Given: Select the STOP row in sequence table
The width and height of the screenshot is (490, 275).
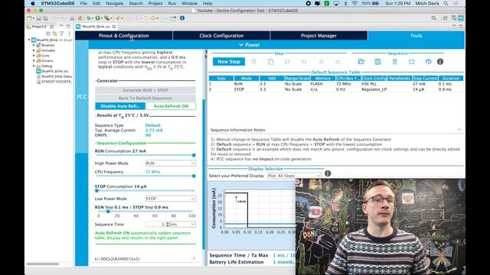Looking at the screenshot, I should click(x=336, y=89).
